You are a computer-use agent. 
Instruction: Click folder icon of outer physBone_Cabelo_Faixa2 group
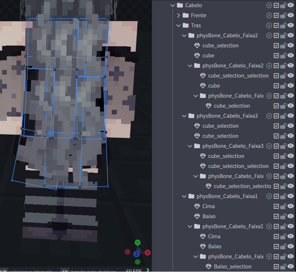(191, 36)
